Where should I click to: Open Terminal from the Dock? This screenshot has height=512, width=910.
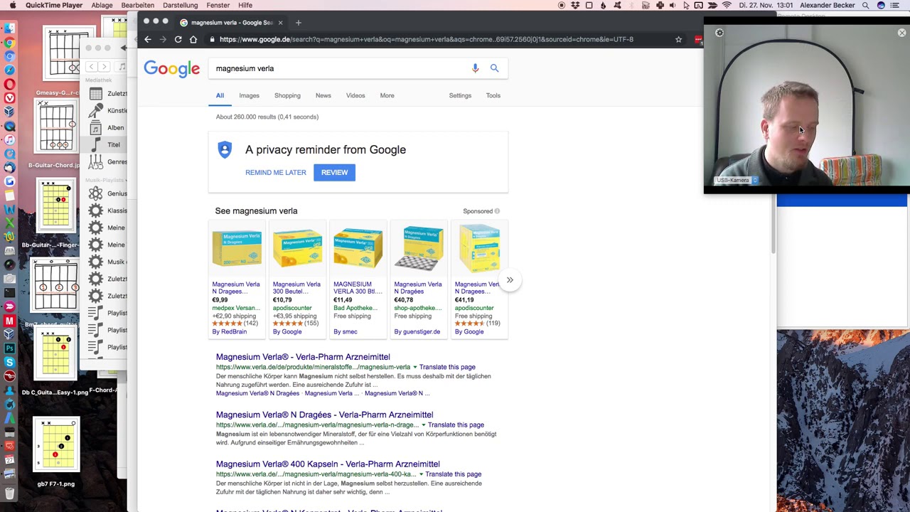click(x=9, y=292)
